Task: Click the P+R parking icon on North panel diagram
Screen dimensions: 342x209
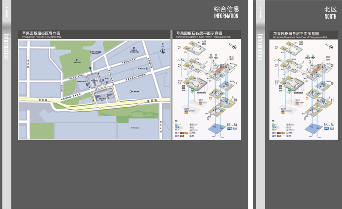Action: [x=327, y=128]
